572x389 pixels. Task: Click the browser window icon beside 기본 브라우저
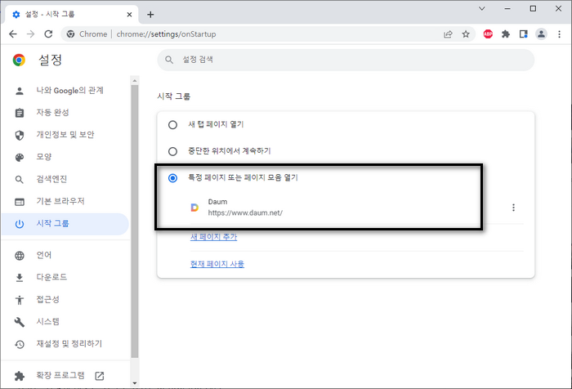pyautogui.click(x=20, y=202)
